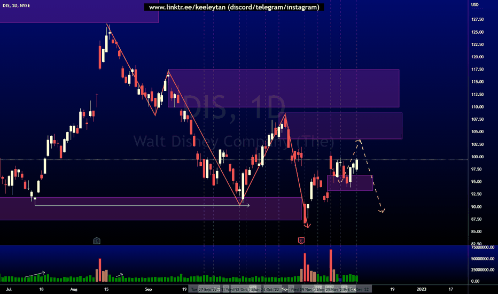This screenshot has height=294, width=498.
Task: Click the 112.50 price axis label
Action: (477, 95)
